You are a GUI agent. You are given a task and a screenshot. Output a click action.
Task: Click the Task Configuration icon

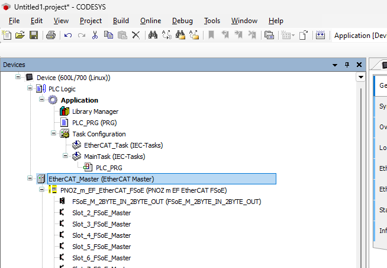click(64, 134)
